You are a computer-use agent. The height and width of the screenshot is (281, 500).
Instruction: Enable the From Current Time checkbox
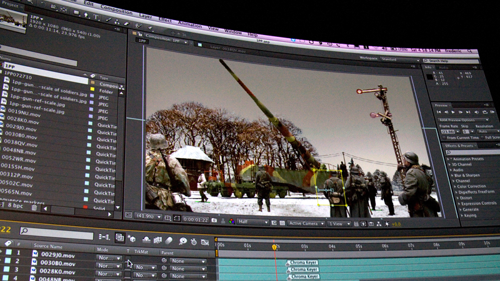tap(444, 137)
